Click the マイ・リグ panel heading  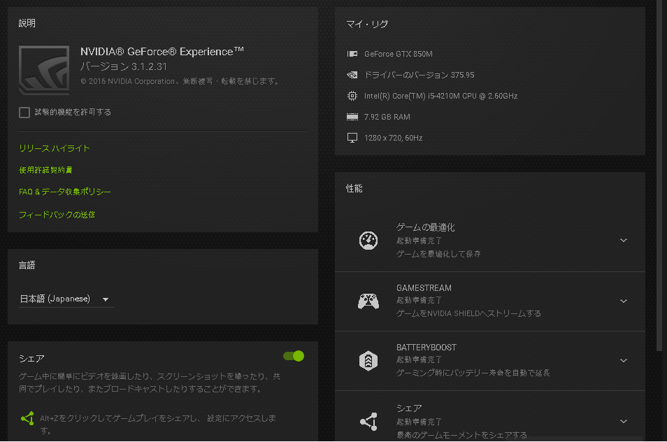pos(367,24)
